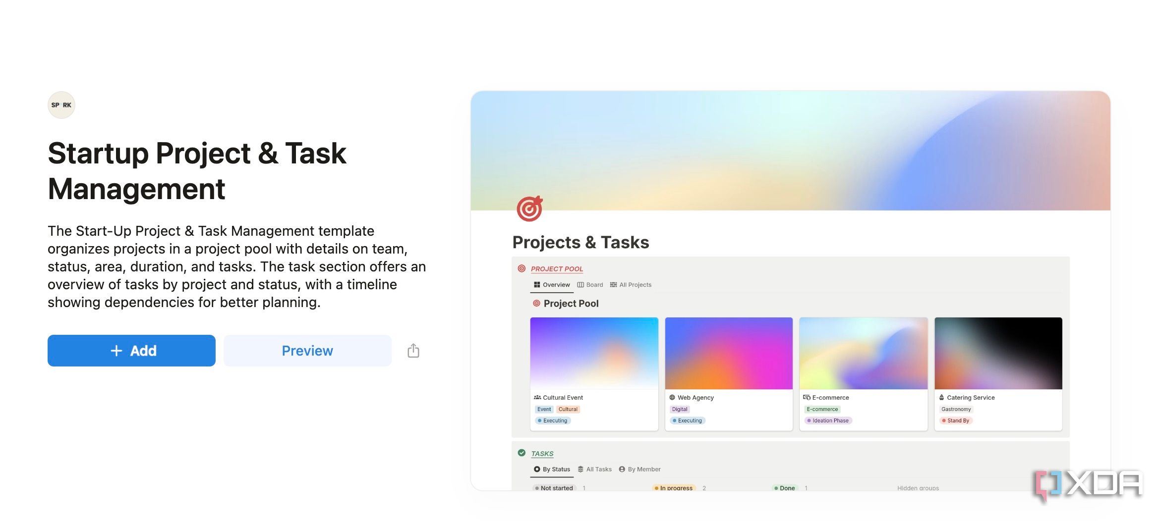Click the Gastronomy tag

pyautogui.click(x=956, y=409)
